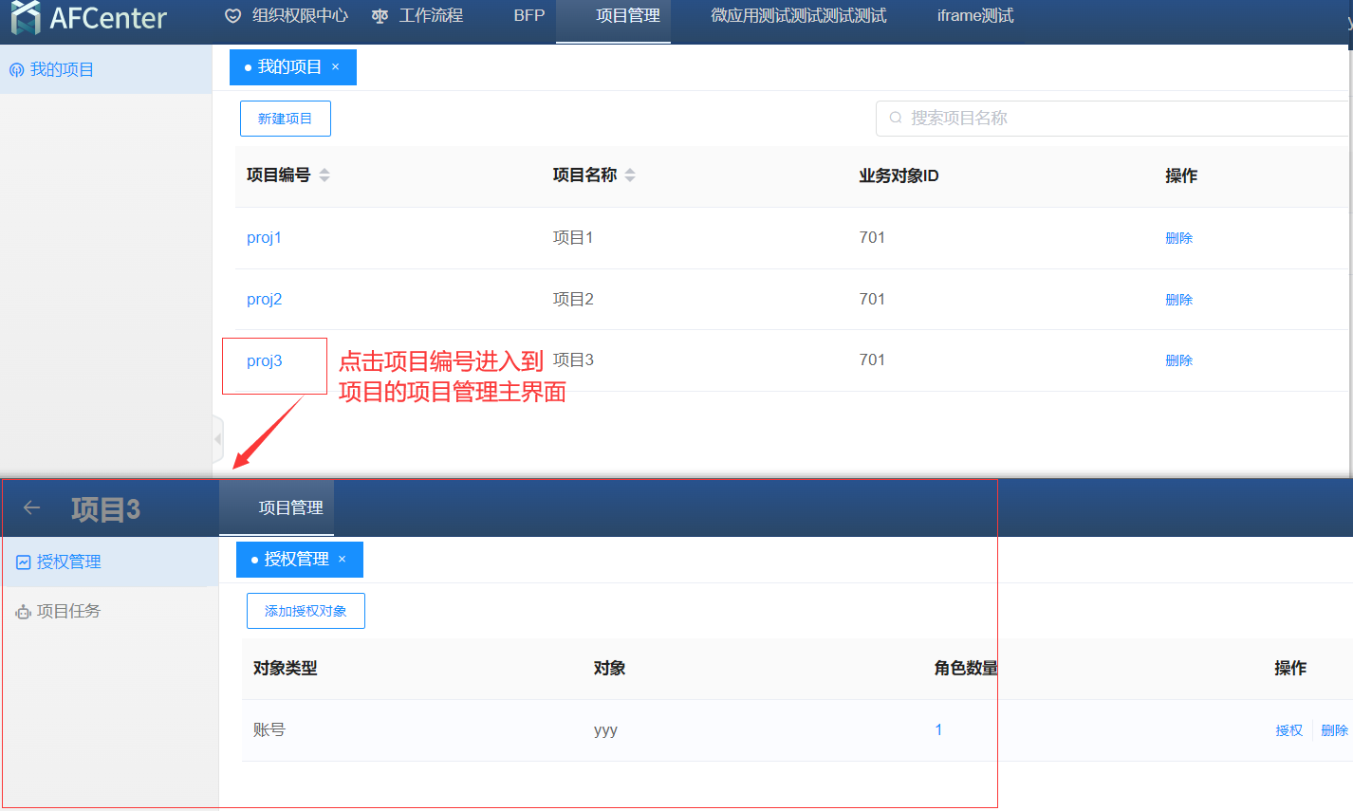Open project proj1 link
The height and width of the screenshot is (811, 1353).
(x=264, y=238)
